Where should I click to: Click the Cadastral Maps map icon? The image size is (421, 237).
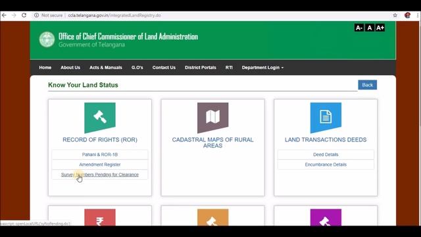(213, 118)
